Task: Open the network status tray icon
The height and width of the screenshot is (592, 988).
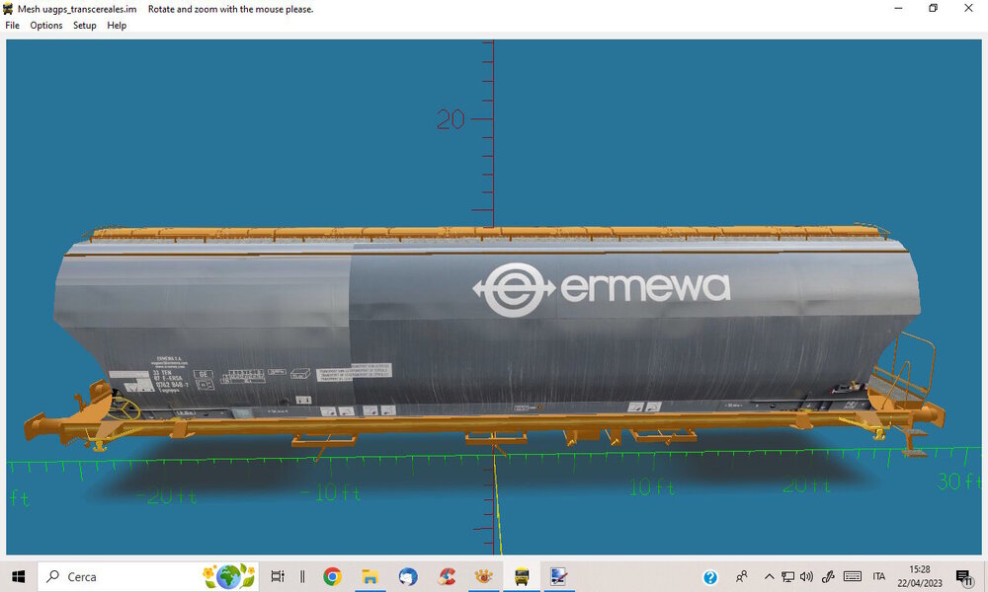Action: click(x=787, y=576)
